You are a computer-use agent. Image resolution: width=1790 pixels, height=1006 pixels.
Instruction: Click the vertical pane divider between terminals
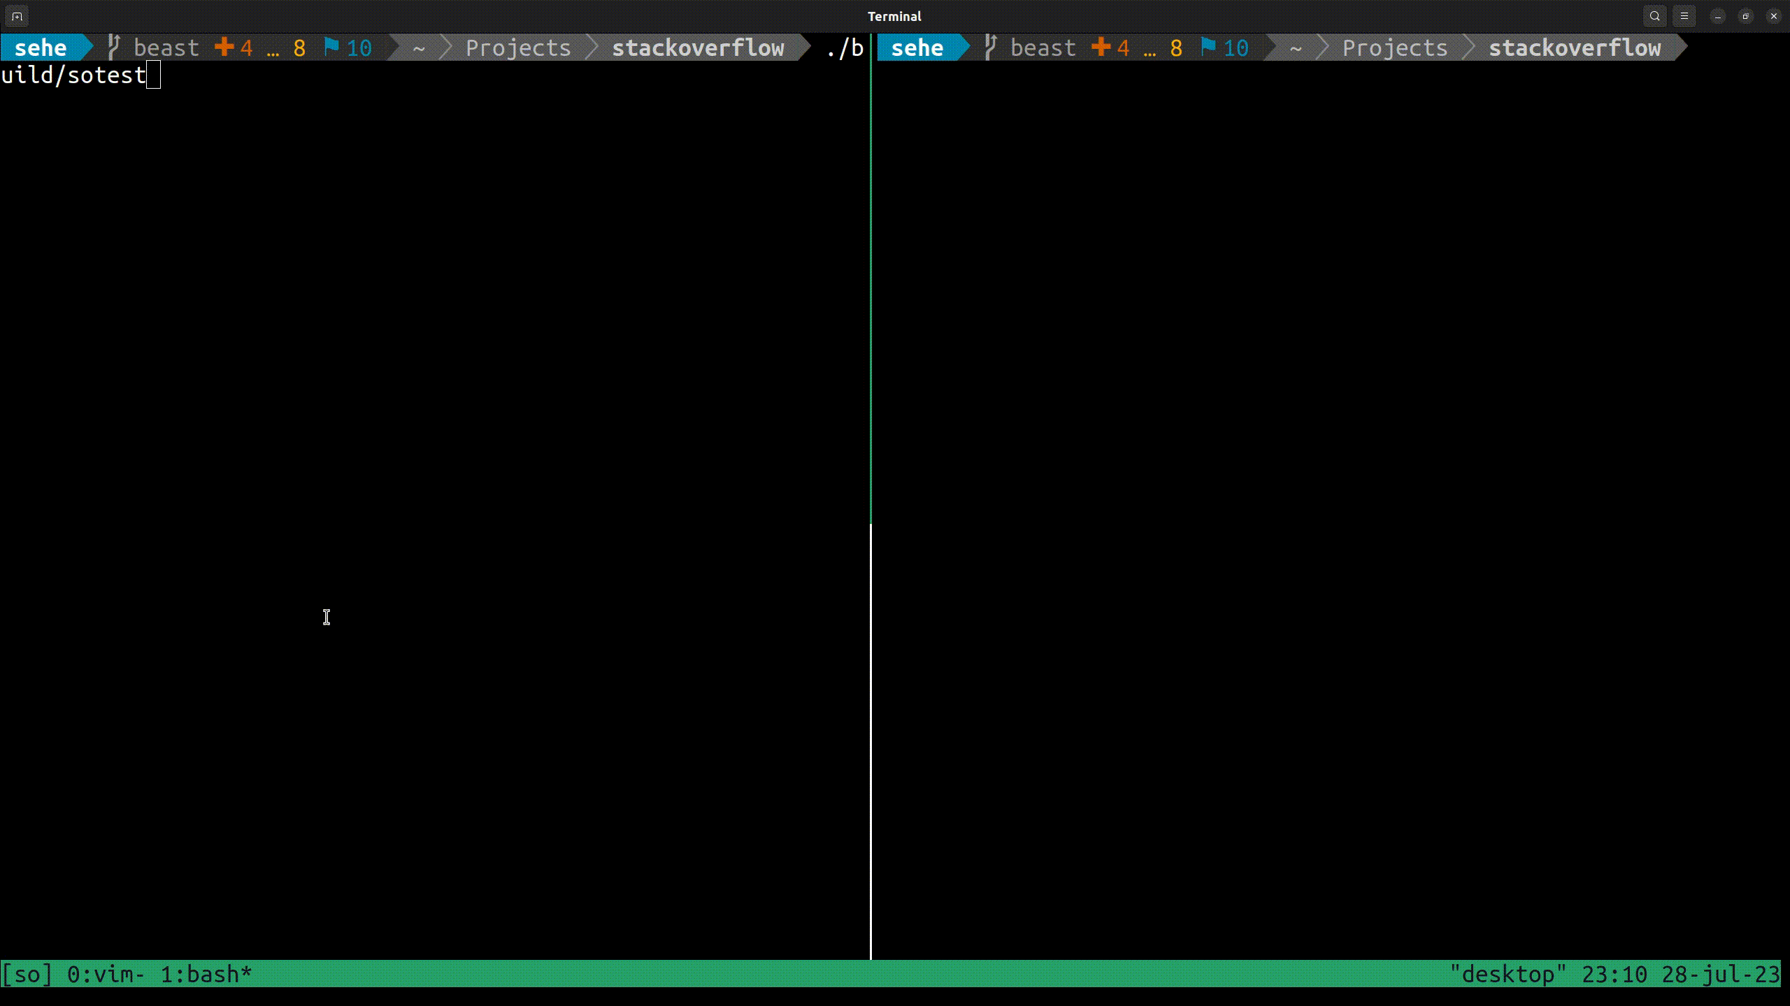(x=871, y=489)
